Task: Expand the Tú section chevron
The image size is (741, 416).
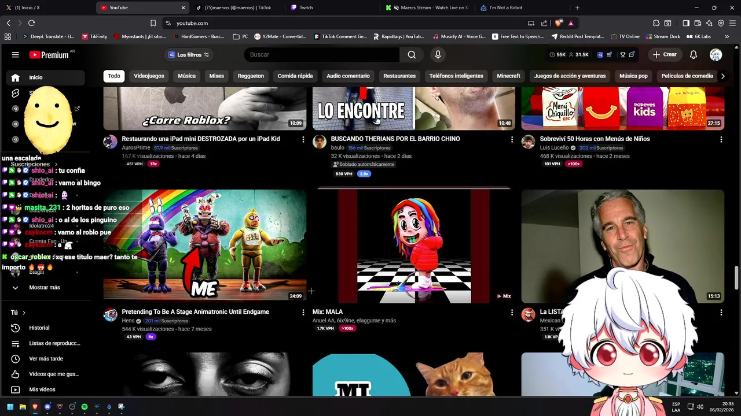Action: point(24,313)
